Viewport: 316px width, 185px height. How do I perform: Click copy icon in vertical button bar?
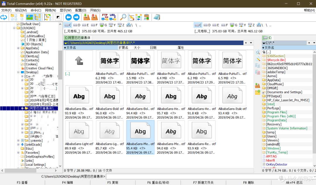click(x=258, y=65)
